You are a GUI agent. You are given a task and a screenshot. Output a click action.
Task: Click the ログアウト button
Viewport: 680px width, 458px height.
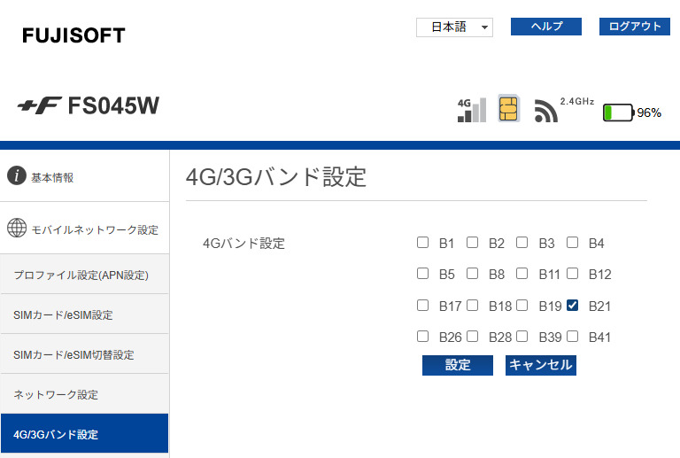635,27
